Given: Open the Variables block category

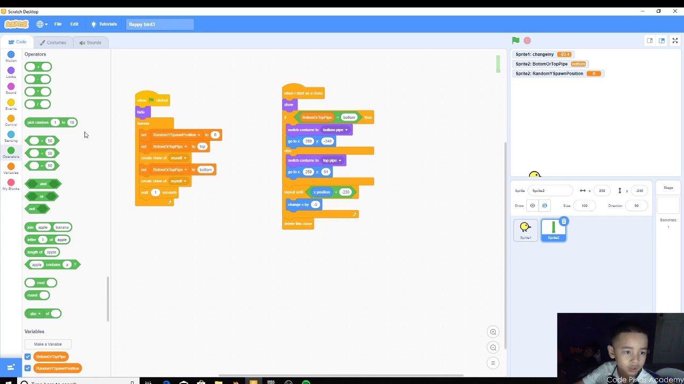Looking at the screenshot, I should tap(11, 169).
